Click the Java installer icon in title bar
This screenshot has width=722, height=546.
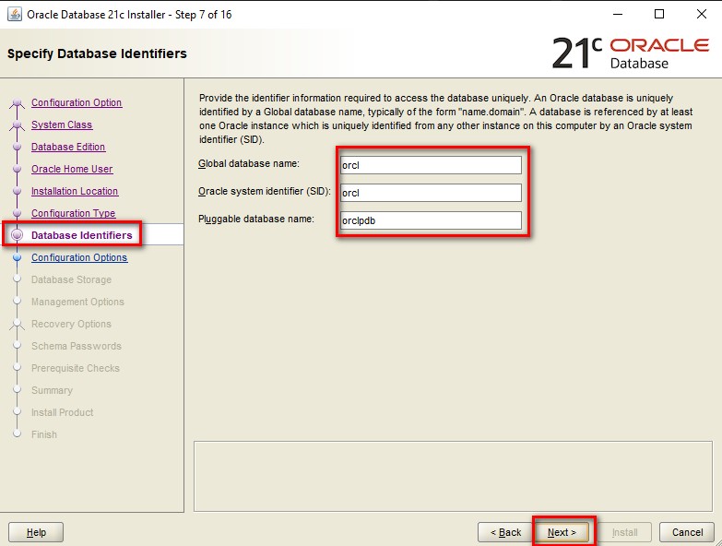(14, 14)
